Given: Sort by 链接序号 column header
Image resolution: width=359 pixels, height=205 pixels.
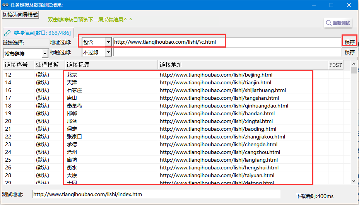Looking at the screenshot, I should click(16, 65).
